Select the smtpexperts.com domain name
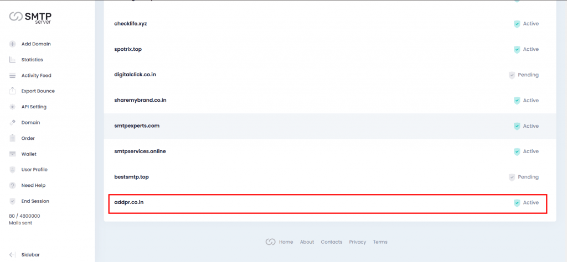The height and width of the screenshot is (262, 567). pos(137,125)
